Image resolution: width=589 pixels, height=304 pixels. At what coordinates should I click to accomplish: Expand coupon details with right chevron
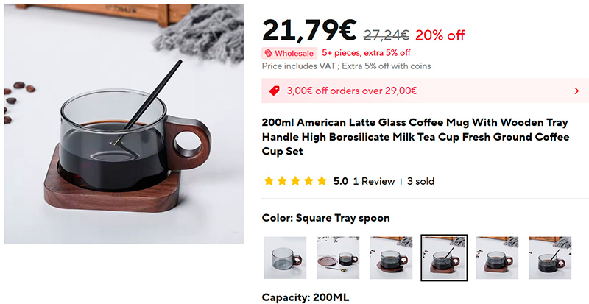[576, 91]
